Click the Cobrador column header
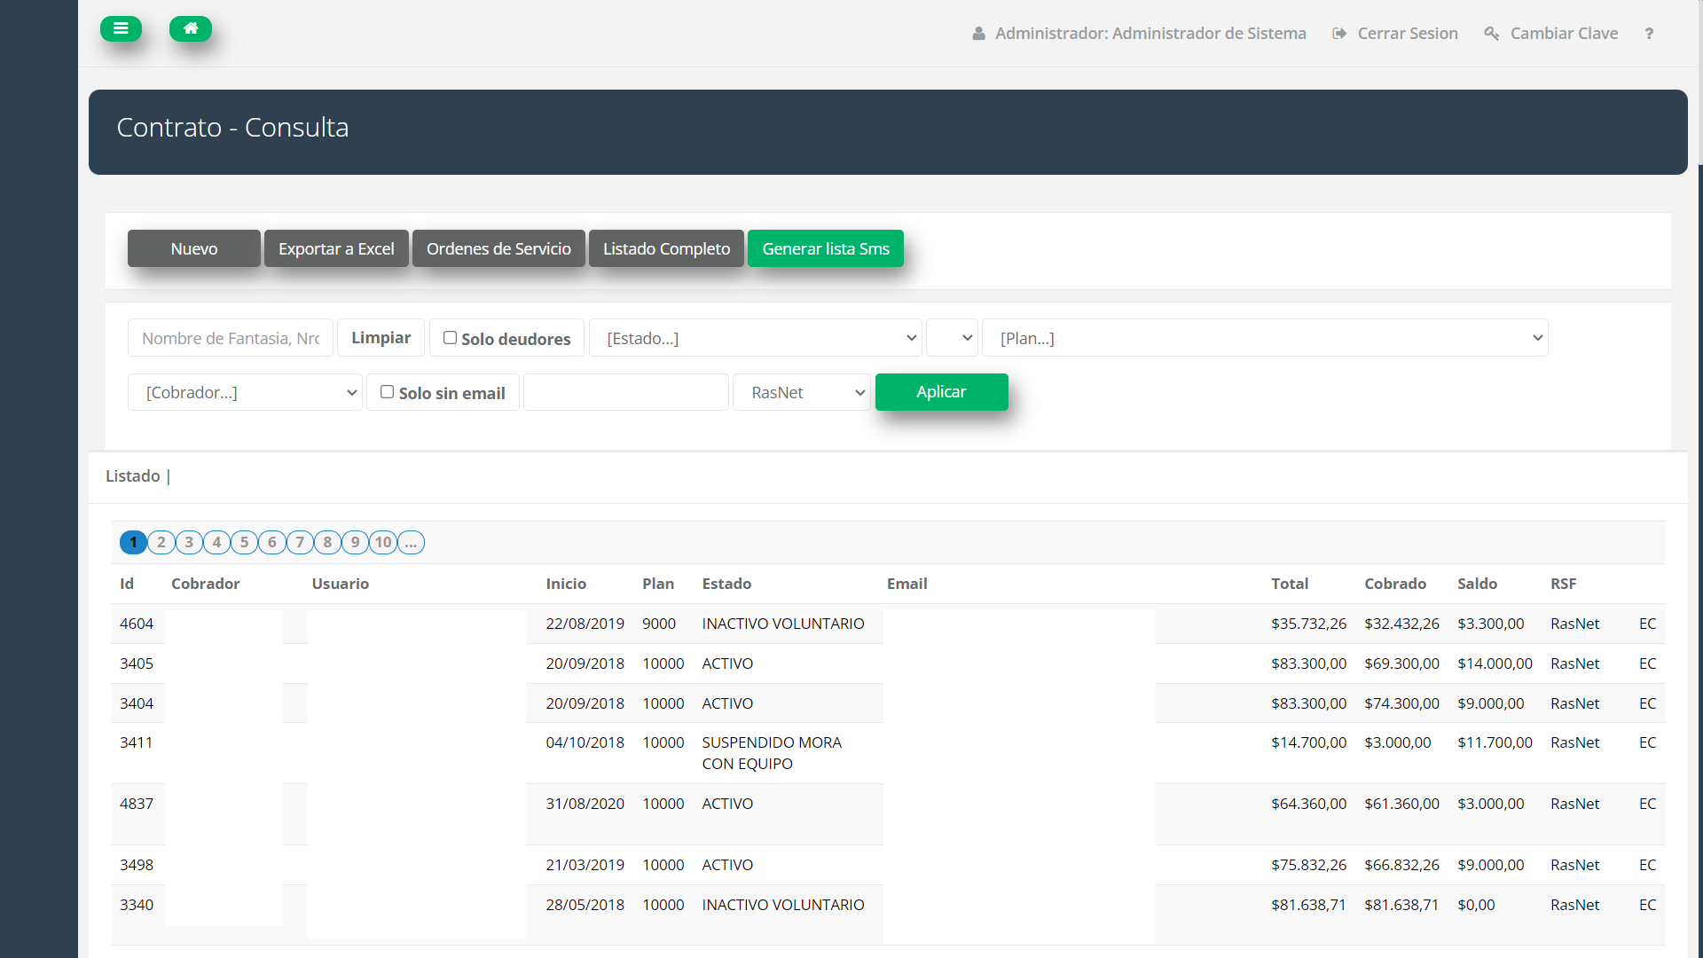The width and height of the screenshot is (1703, 958). (x=206, y=584)
